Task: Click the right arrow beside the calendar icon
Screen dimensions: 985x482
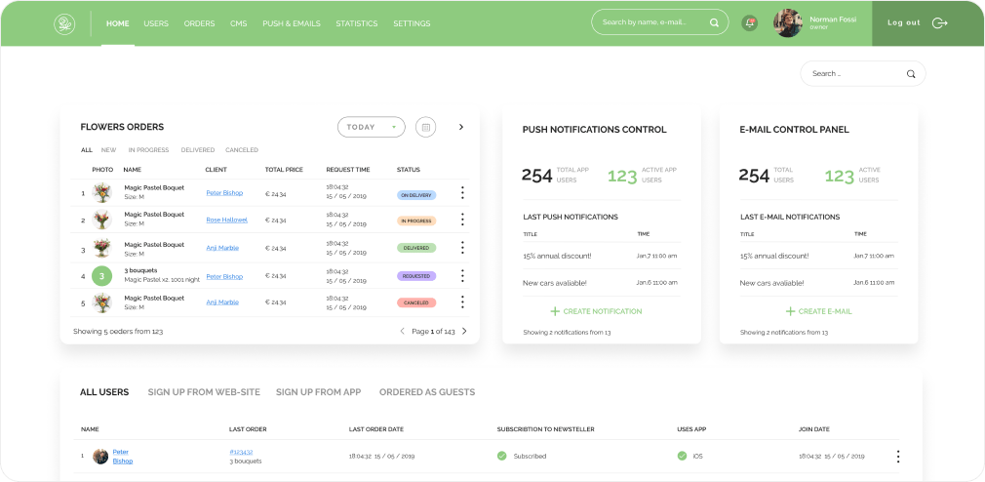Action: pyautogui.click(x=461, y=127)
